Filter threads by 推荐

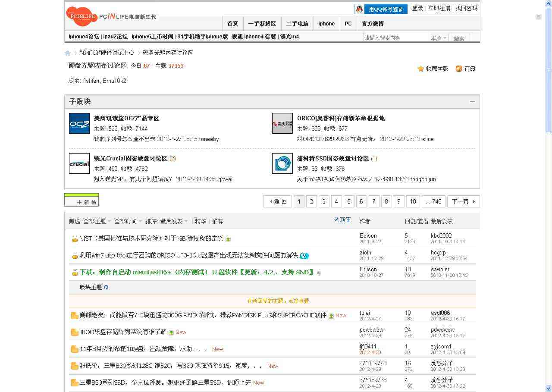tap(218, 221)
